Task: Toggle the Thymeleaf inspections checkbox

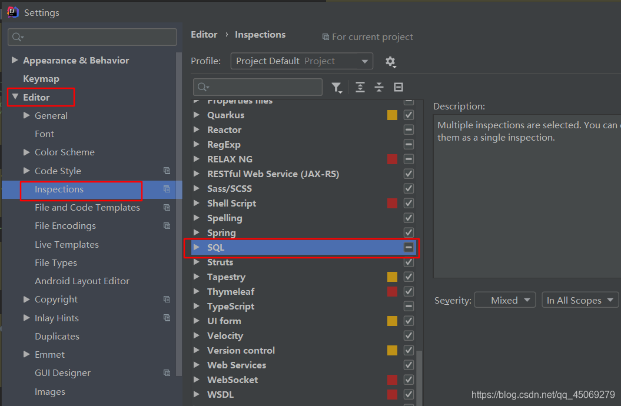Action: pos(409,292)
